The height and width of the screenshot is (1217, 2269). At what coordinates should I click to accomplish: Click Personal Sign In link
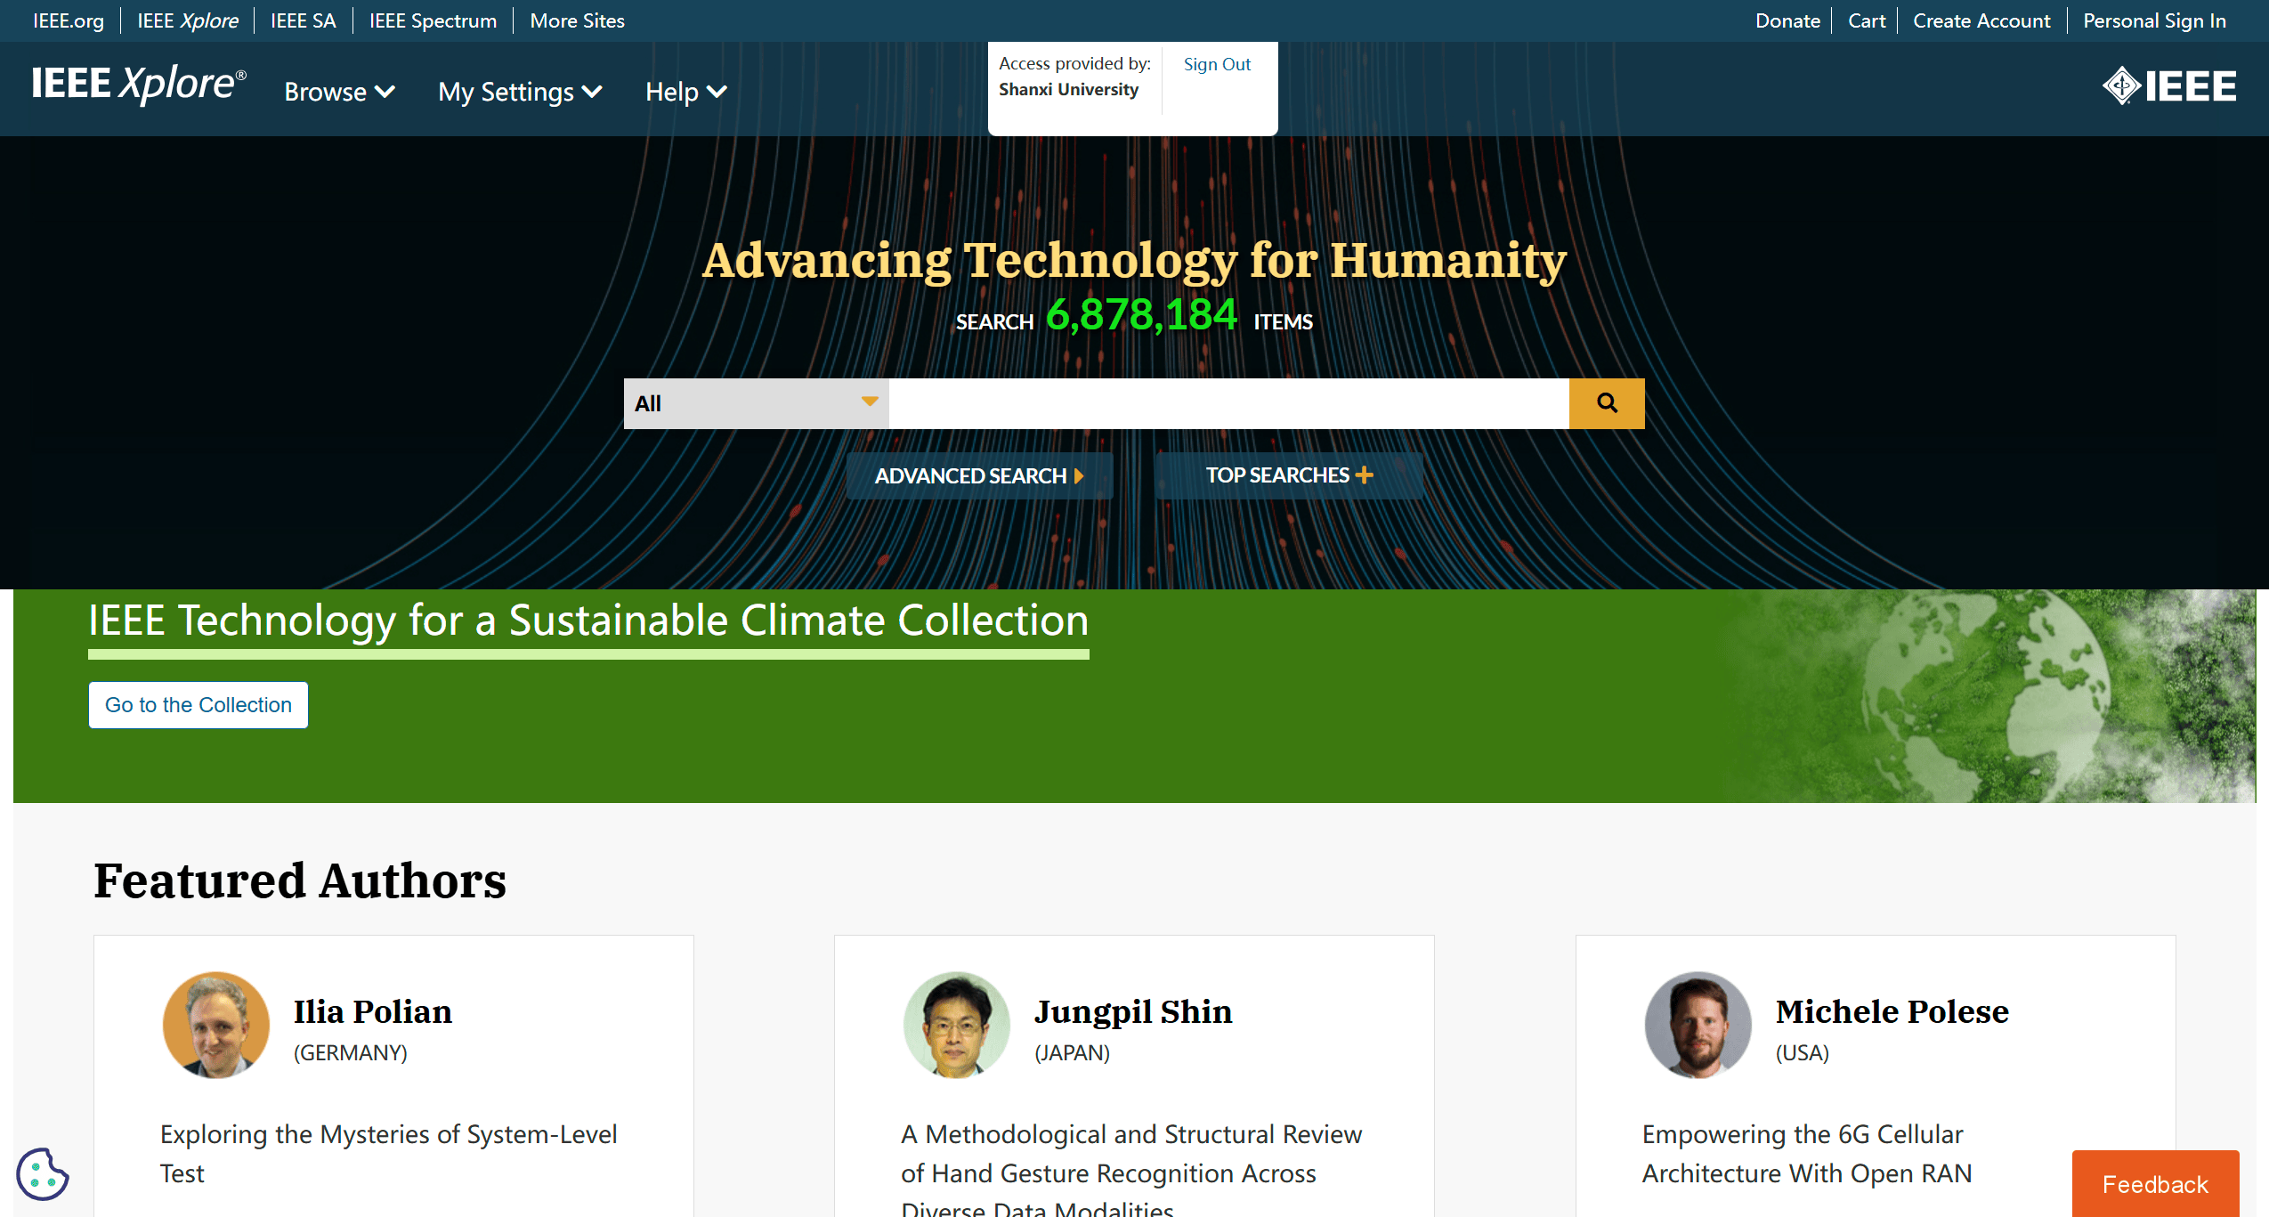coord(2153,20)
